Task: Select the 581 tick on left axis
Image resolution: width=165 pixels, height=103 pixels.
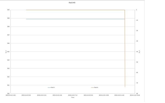Action: point(8,85)
